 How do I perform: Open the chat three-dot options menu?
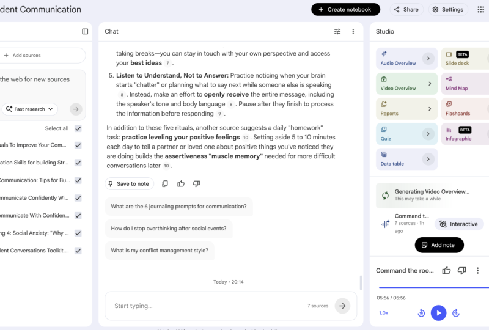tap(353, 32)
